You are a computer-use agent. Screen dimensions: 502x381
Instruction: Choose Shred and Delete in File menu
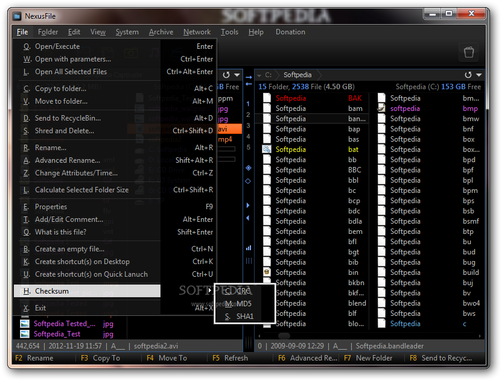click(115, 131)
